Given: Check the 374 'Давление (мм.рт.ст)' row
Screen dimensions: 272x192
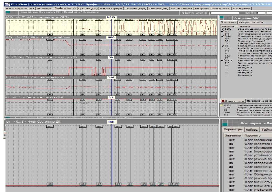Looking at the screenshot, I should click(x=246, y=41).
